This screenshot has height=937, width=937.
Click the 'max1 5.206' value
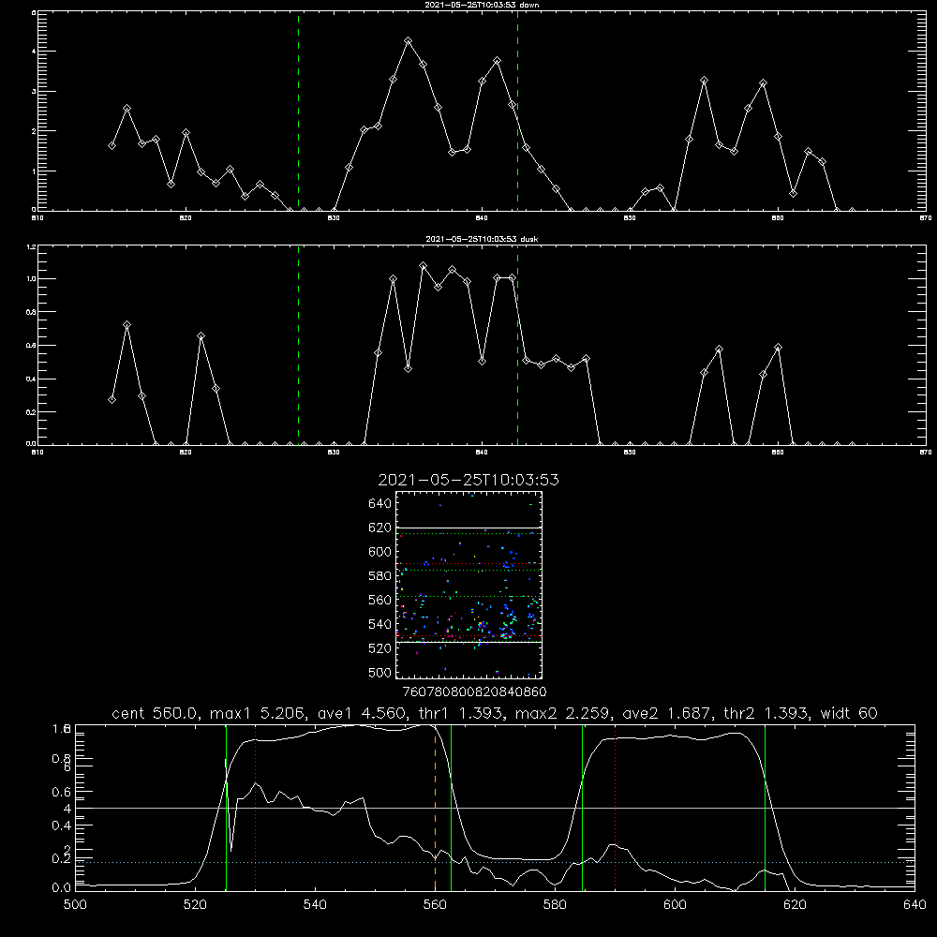(x=258, y=713)
